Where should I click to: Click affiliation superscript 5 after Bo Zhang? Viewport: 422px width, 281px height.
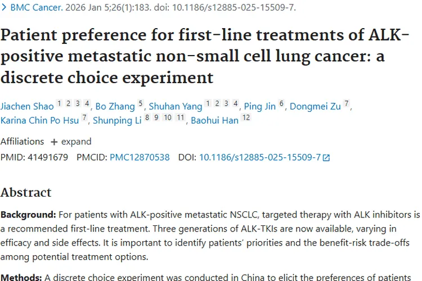coord(141,104)
